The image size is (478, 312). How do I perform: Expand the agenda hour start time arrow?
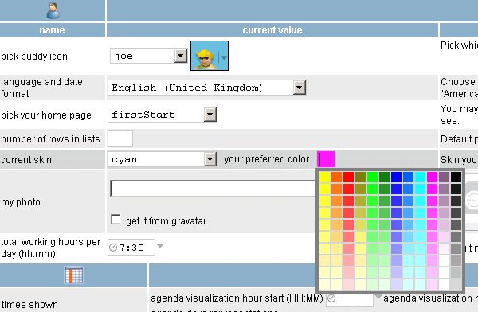click(378, 296)
